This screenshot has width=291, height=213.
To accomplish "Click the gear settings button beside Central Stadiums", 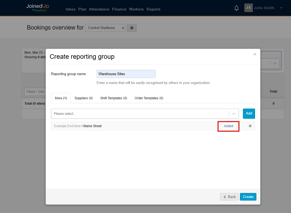I will tap(132, 28).
